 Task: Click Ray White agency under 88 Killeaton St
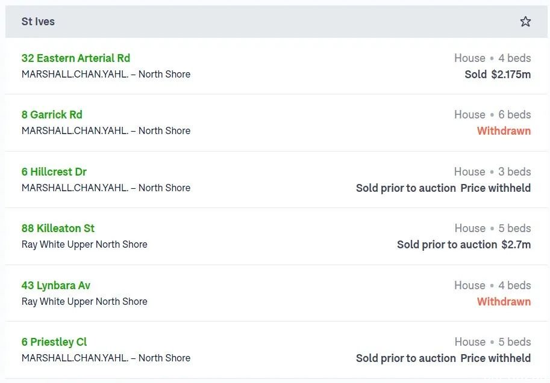(84, 244)
